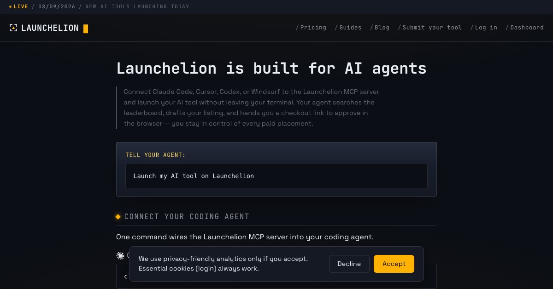The height and width of the screenshot is (289, 553).
Task: Click 'One command wires the Launchelion MCP server' text
Action: pyautogui.click(x=245, y=237)
